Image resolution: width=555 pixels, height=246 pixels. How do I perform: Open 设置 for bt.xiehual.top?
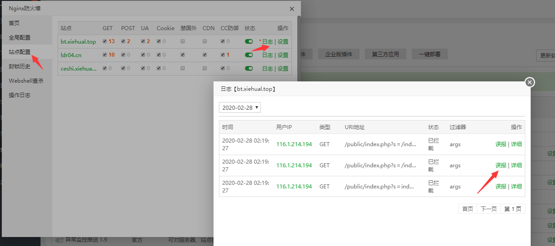point(283,41)
